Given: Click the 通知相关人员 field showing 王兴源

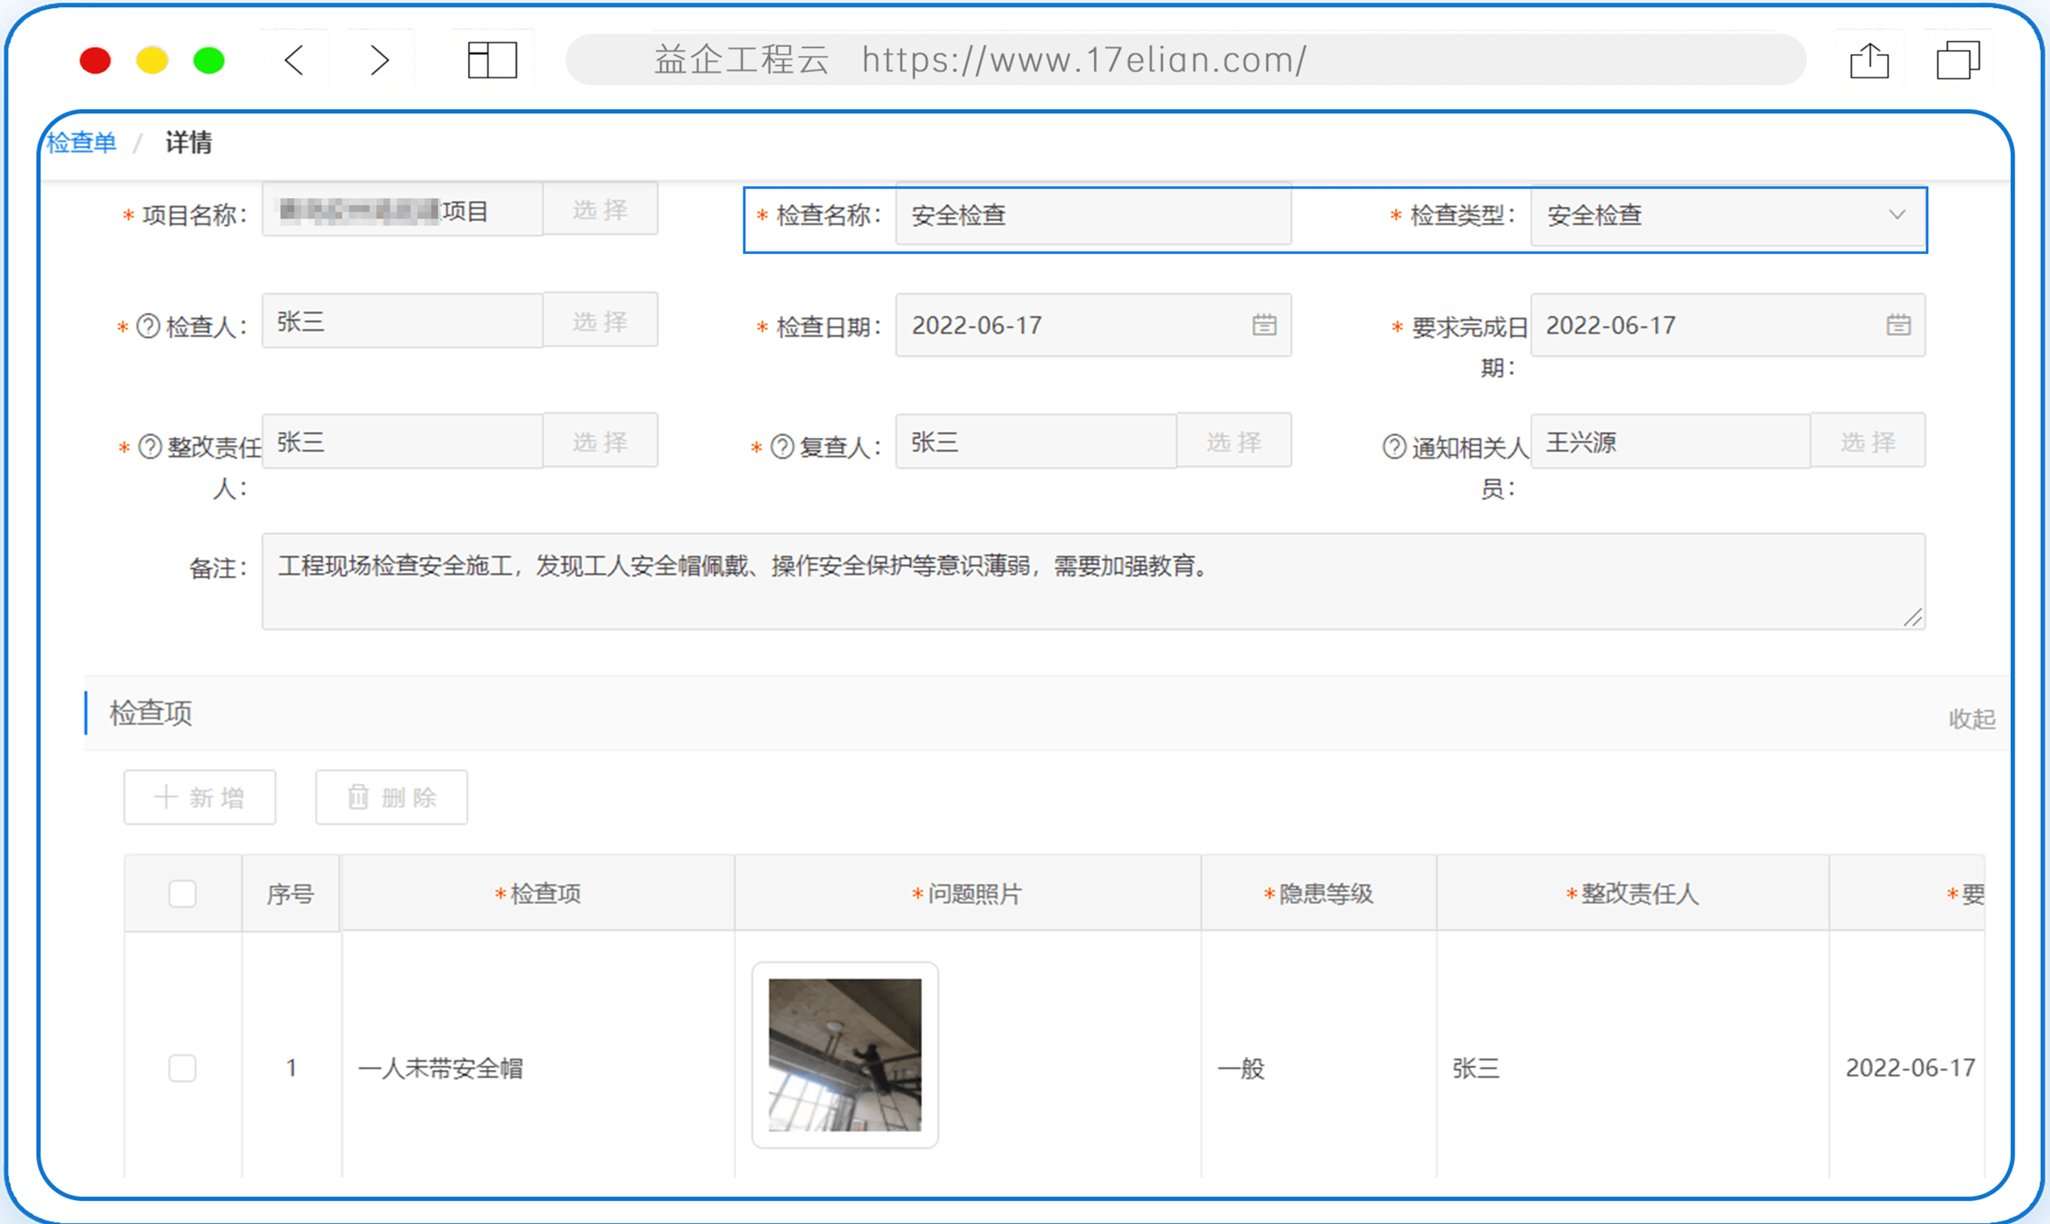Looking at the screenshot, I should point(1670,441).
